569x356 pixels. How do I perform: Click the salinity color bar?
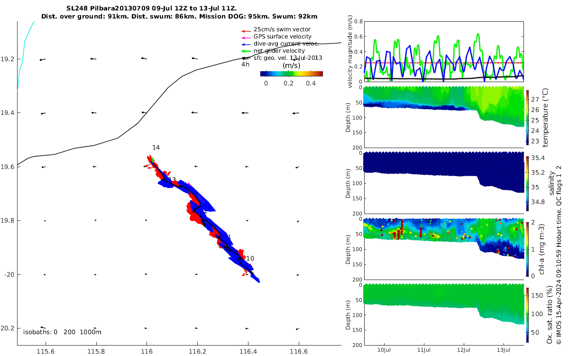point(528,183)
